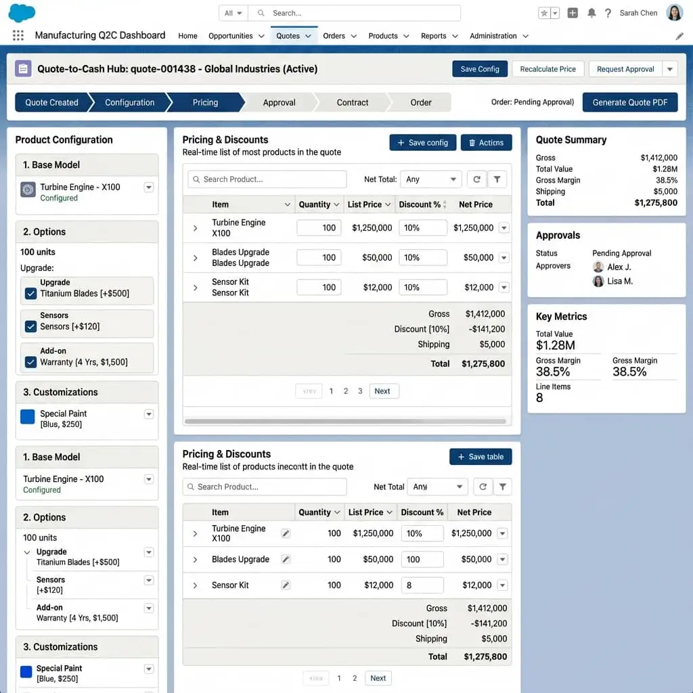Toggle Warranty add-on checkbox

30,362
